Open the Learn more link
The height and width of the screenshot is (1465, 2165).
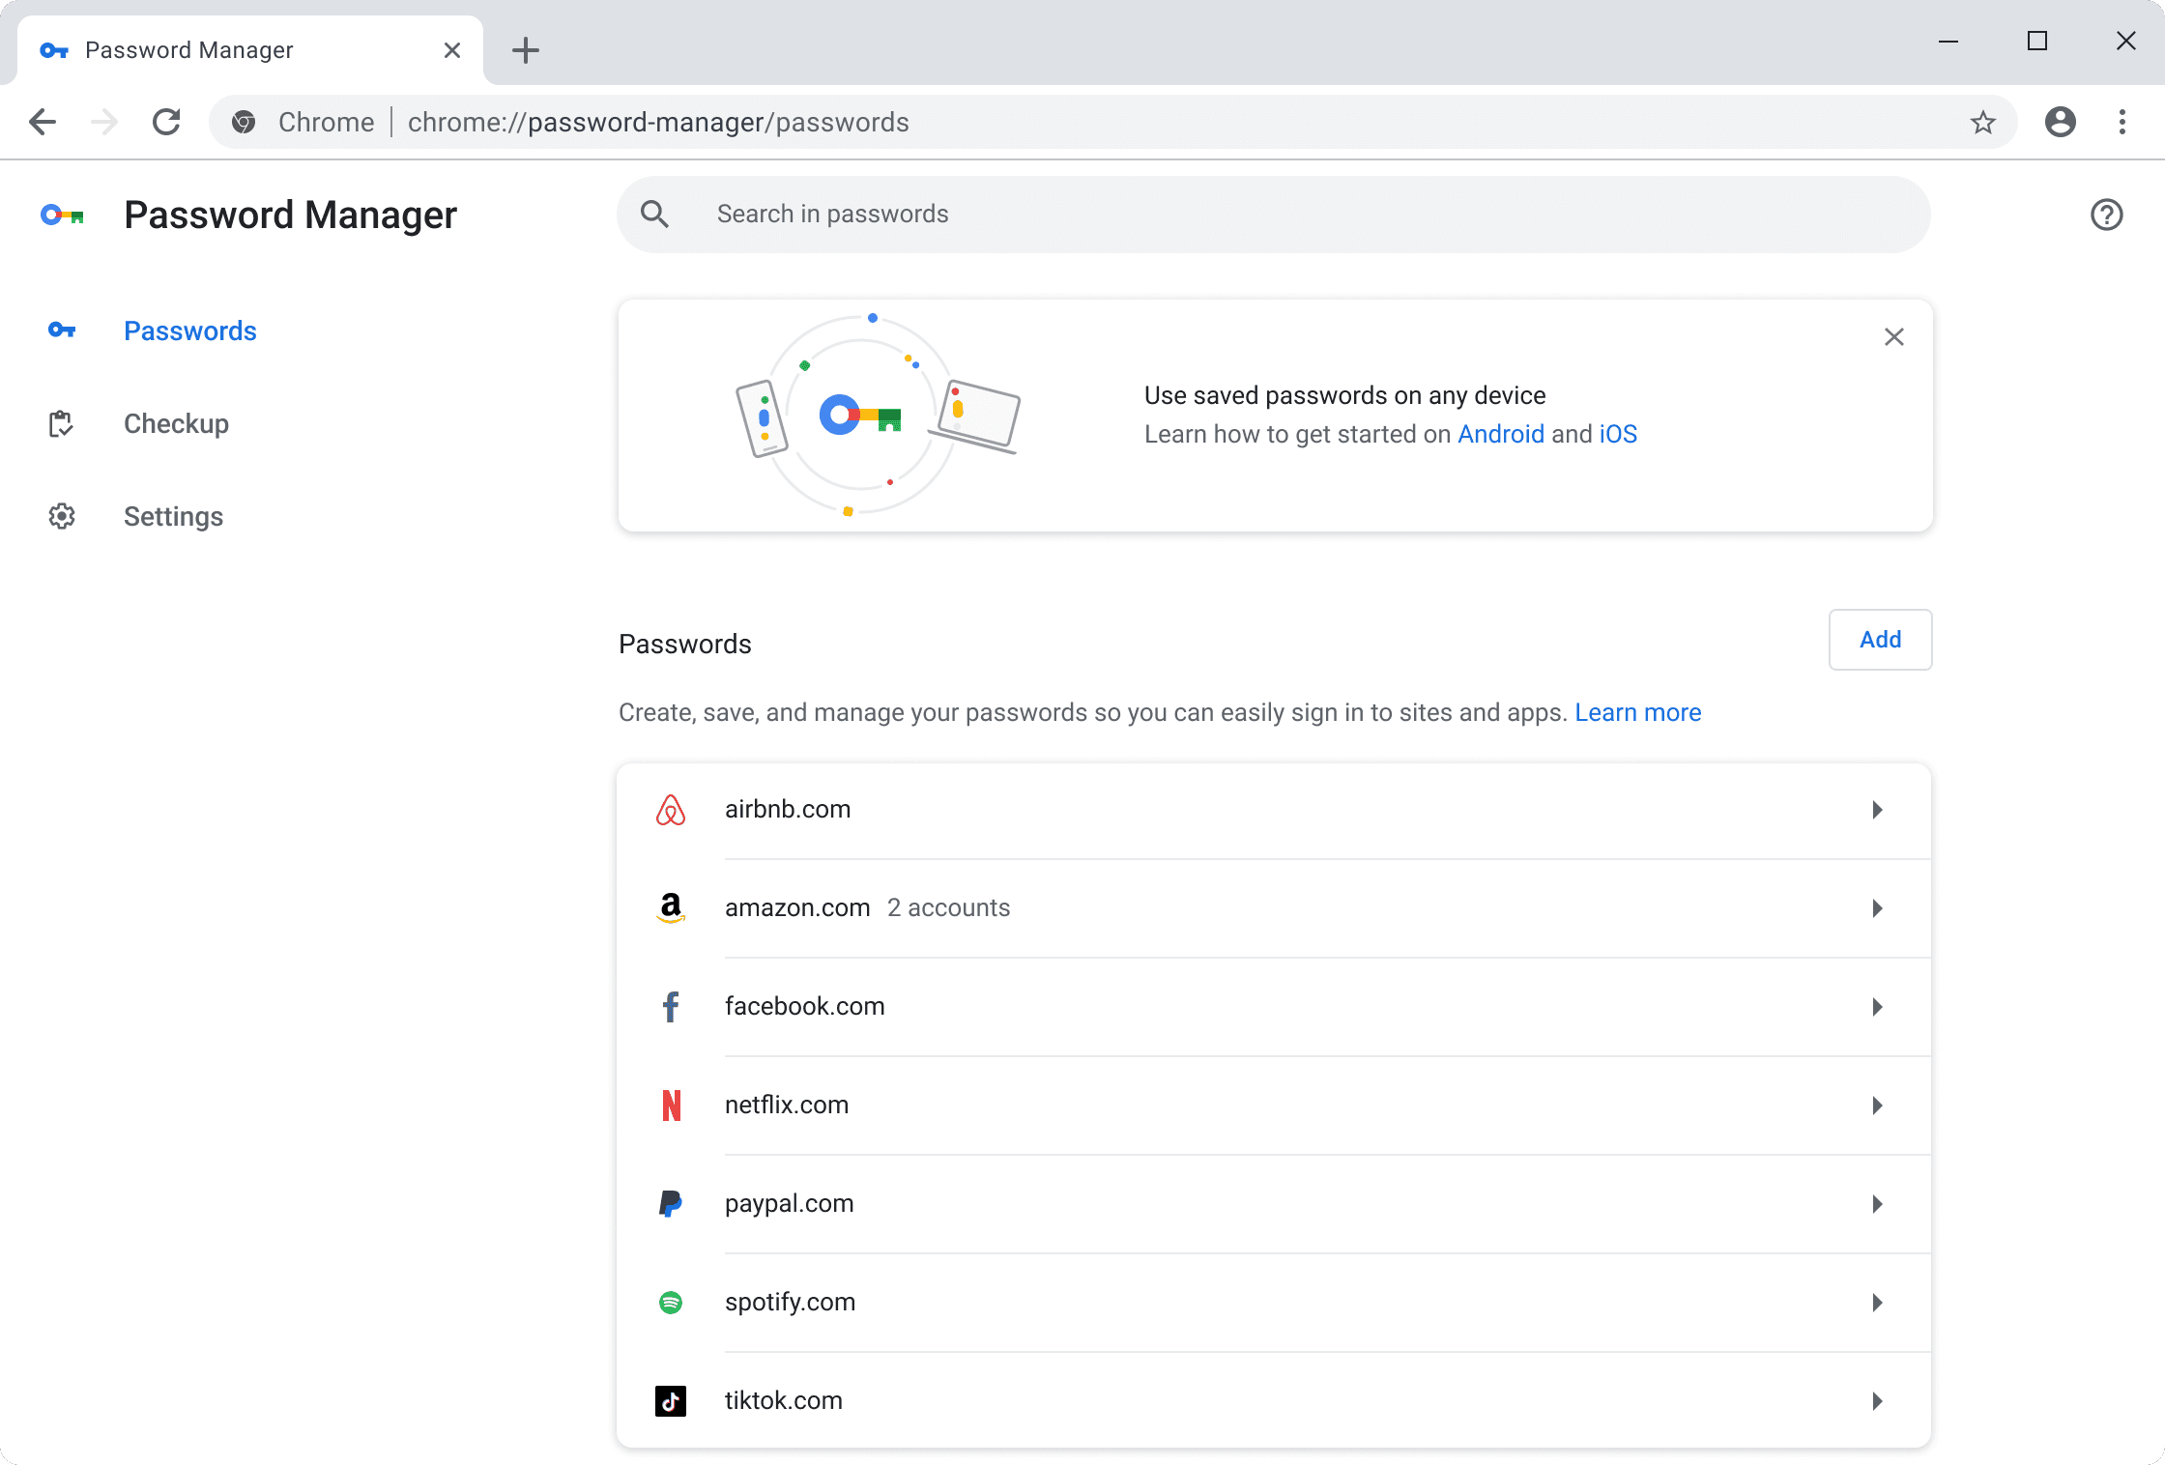point(1637,712)
